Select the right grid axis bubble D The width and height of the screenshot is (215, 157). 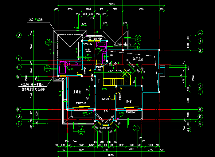(200, 86)
